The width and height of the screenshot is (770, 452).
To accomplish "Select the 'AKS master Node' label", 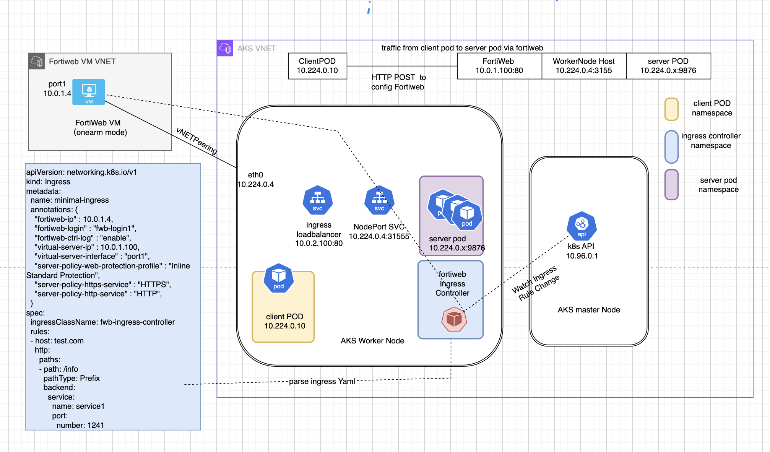I will click(589, 310).
